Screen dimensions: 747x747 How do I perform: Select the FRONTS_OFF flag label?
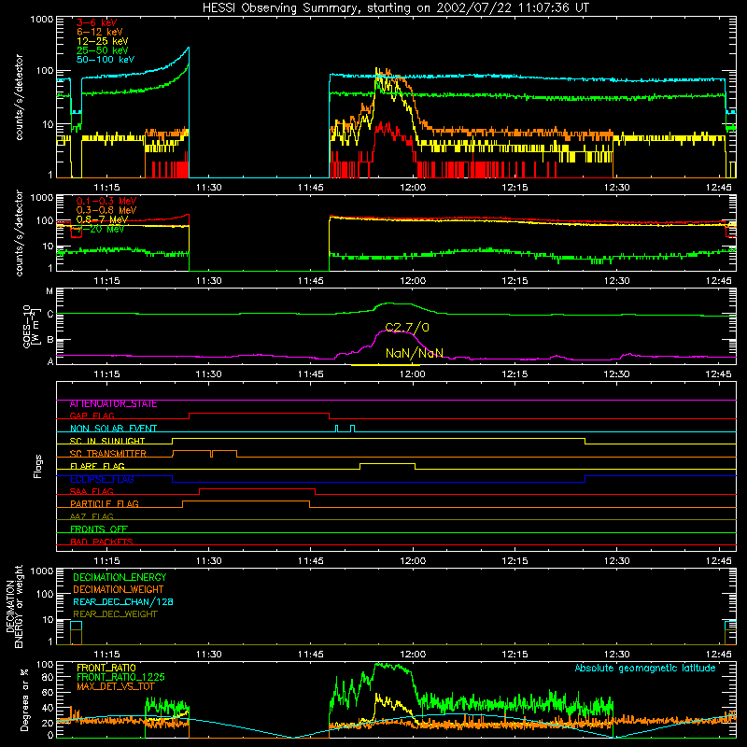(98, 529)
